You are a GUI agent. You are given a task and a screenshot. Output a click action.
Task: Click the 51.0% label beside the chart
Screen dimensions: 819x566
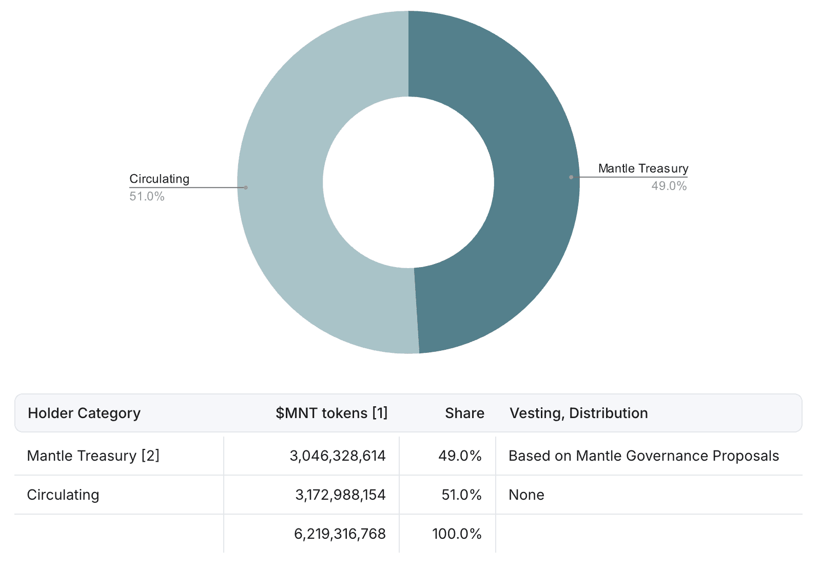pyautogui.click(x=147, y=196)
